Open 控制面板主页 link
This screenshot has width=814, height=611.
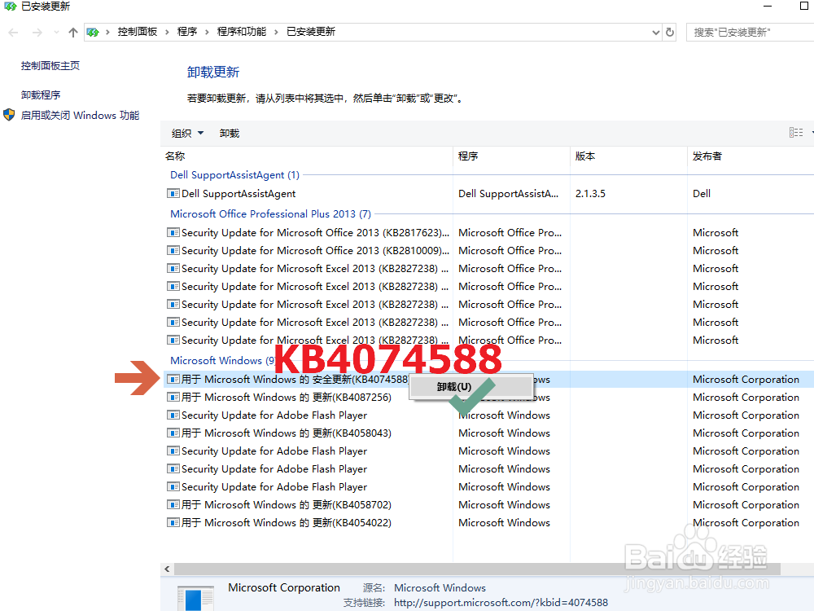click(x=50, y=65)
